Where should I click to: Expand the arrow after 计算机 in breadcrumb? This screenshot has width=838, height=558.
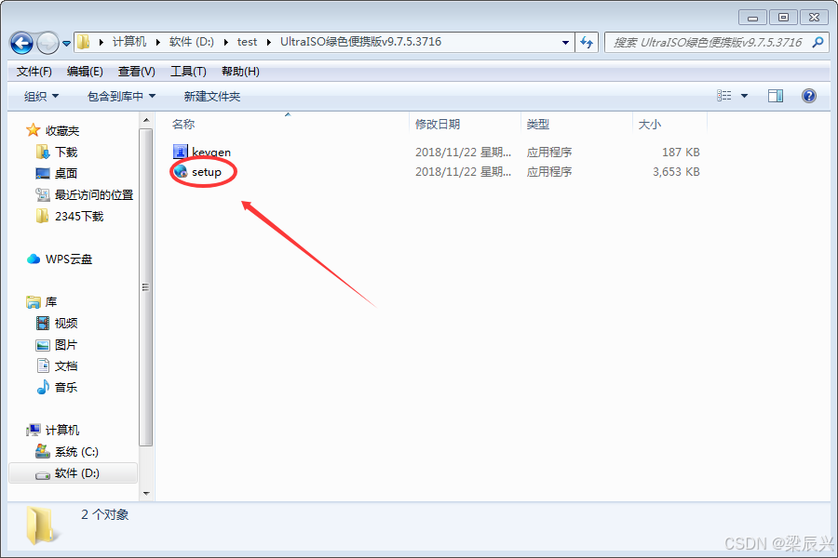[157, 42]
